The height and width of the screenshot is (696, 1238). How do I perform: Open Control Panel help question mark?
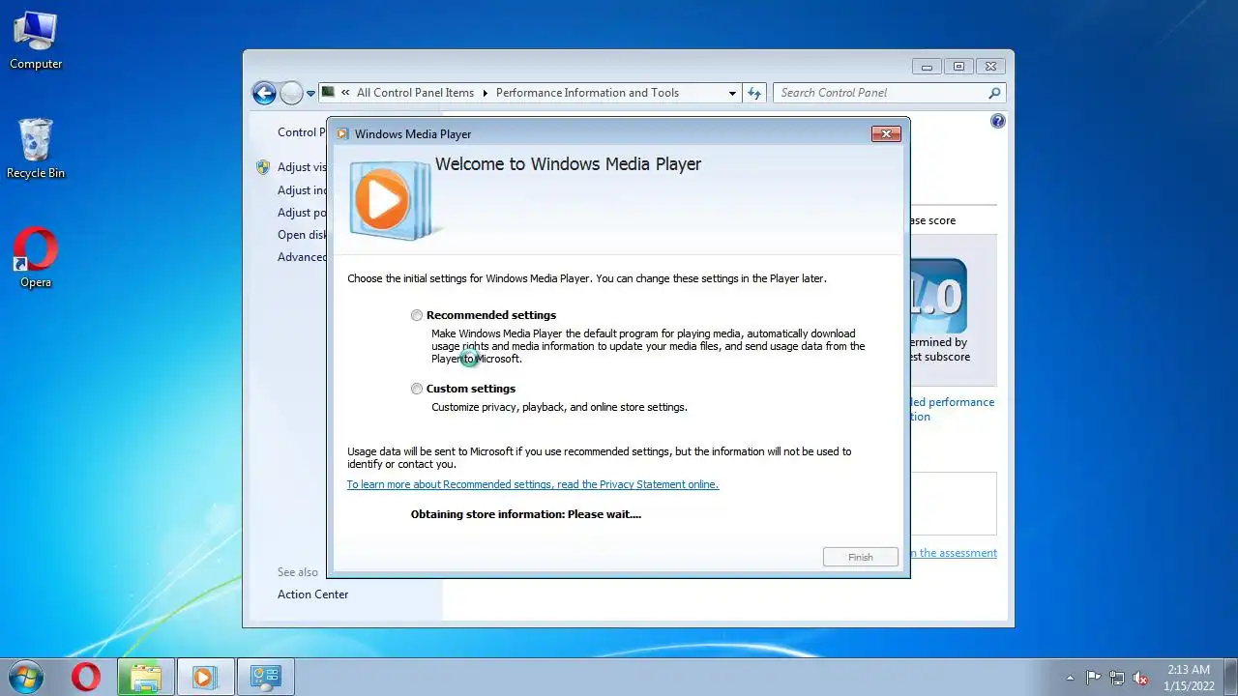pyautogui.click(x=998, y=121)
